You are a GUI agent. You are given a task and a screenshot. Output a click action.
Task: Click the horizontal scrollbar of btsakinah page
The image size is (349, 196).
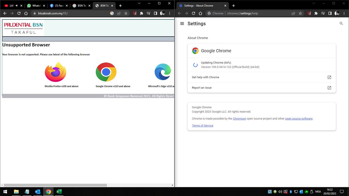coord(55,185)
